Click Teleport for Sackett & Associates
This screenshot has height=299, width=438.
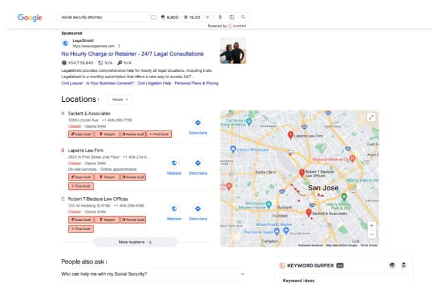[x=107, y=135]
